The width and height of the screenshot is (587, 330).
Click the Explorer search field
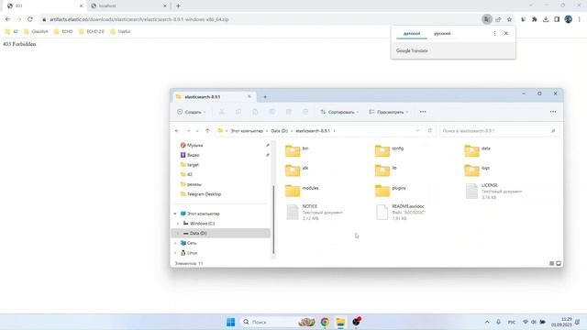(x=499, y=131)
